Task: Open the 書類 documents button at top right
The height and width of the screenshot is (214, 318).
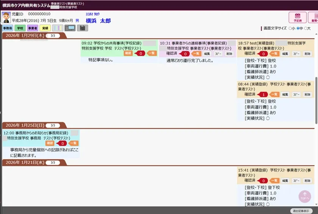Action: coord(313,17)
